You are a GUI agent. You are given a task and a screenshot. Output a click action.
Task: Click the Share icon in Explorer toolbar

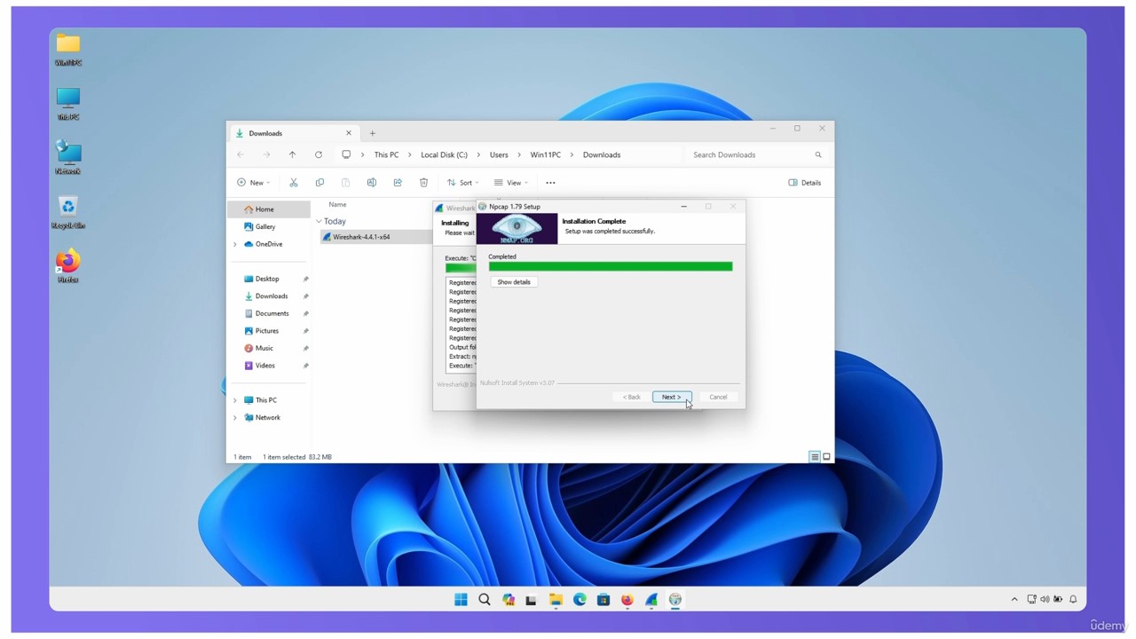[x=398, y=183]
